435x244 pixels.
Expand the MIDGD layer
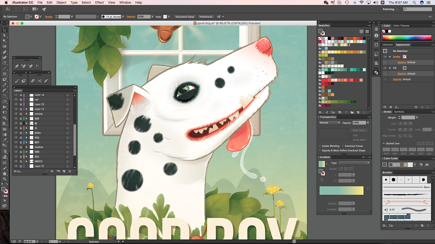click(x=27, y=161)
